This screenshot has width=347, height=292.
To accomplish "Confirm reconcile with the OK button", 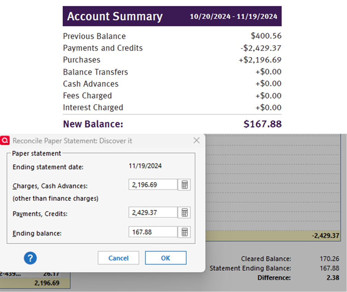I will tap(165, 258).
